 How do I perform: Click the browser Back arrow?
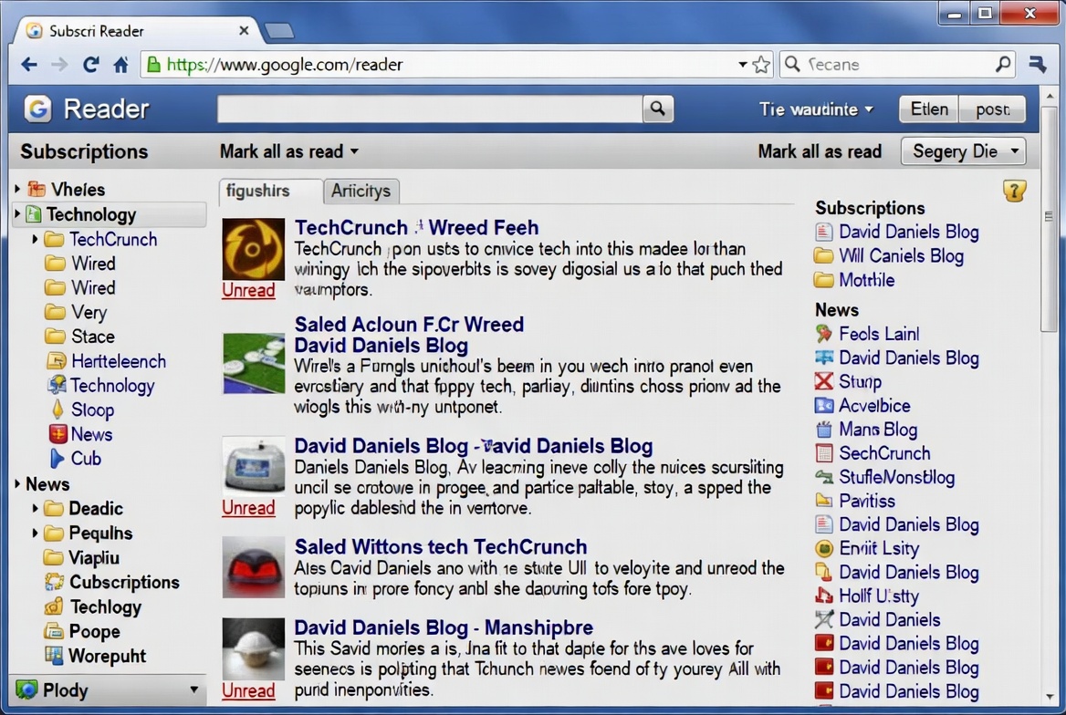tap(29, 65)
